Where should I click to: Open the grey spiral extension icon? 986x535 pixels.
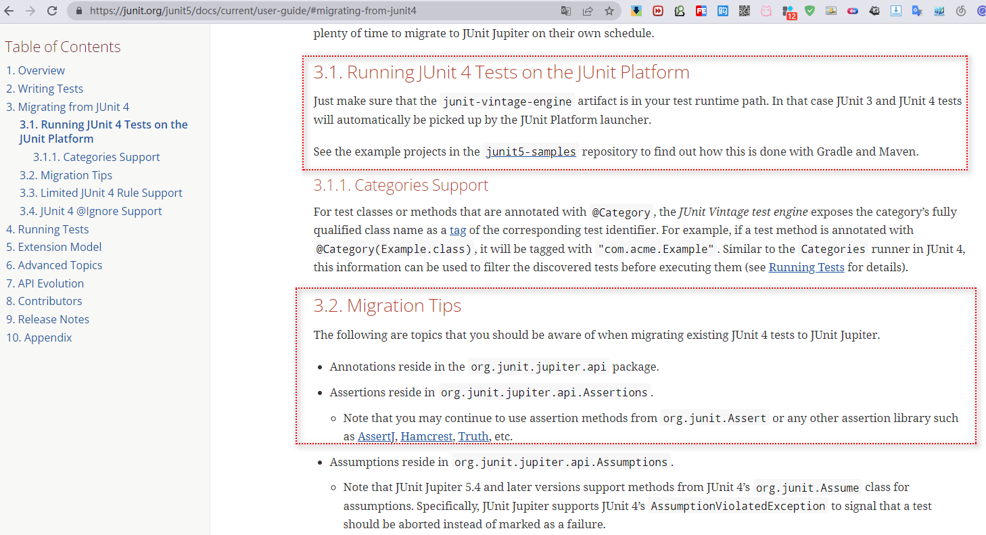click(x=961, y=11)
